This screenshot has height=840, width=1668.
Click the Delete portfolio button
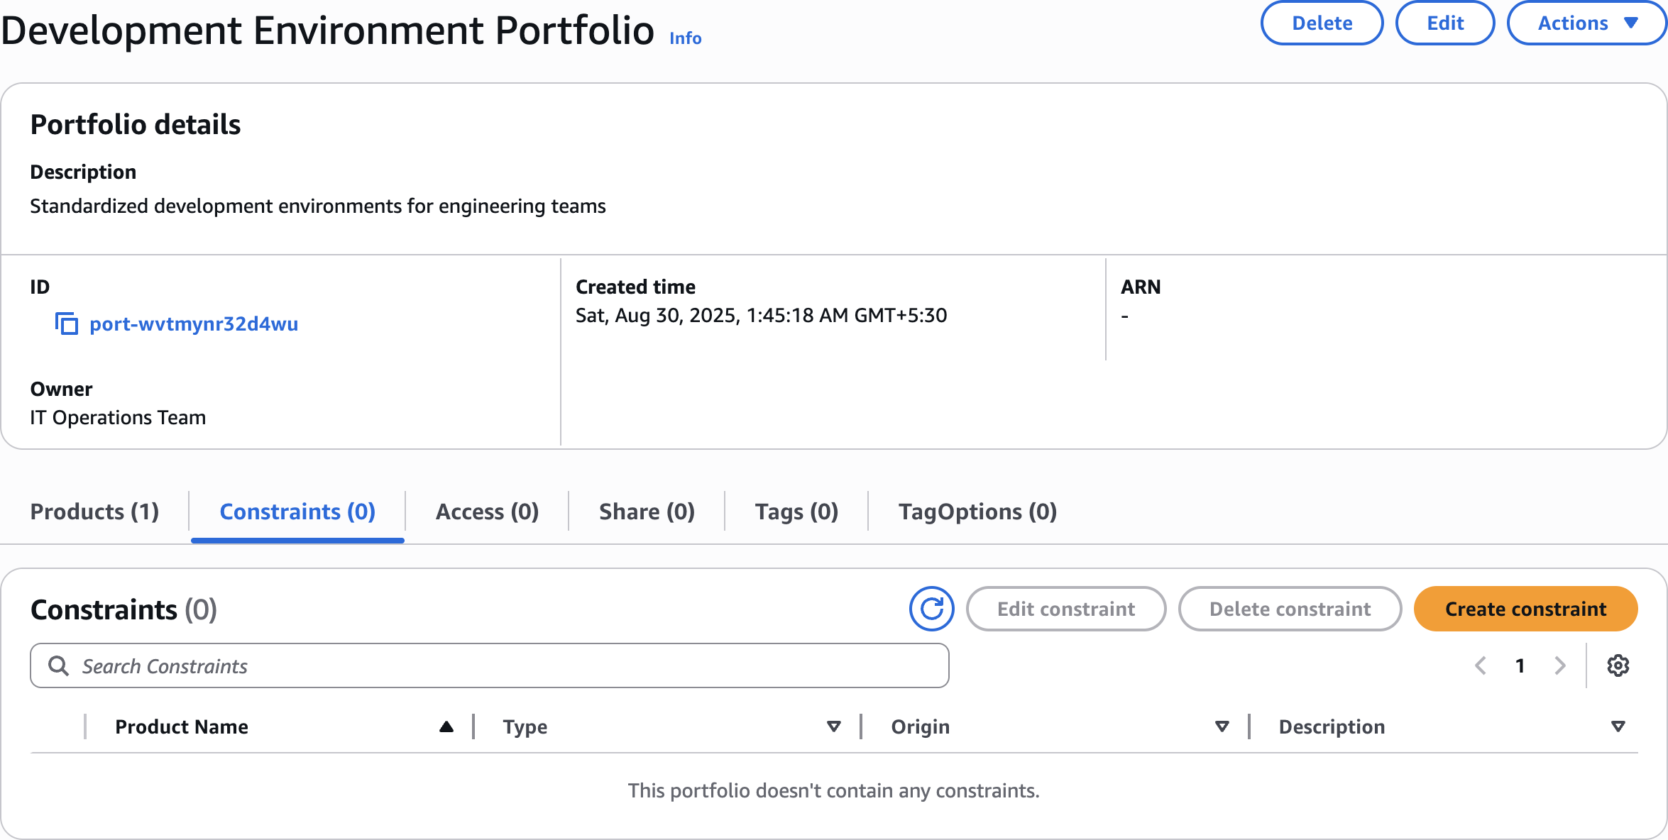tap(1322, 23)
